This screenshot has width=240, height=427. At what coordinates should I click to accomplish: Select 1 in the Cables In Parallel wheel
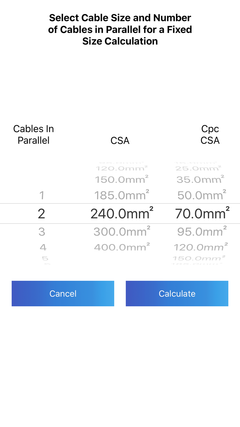point(41,195)
